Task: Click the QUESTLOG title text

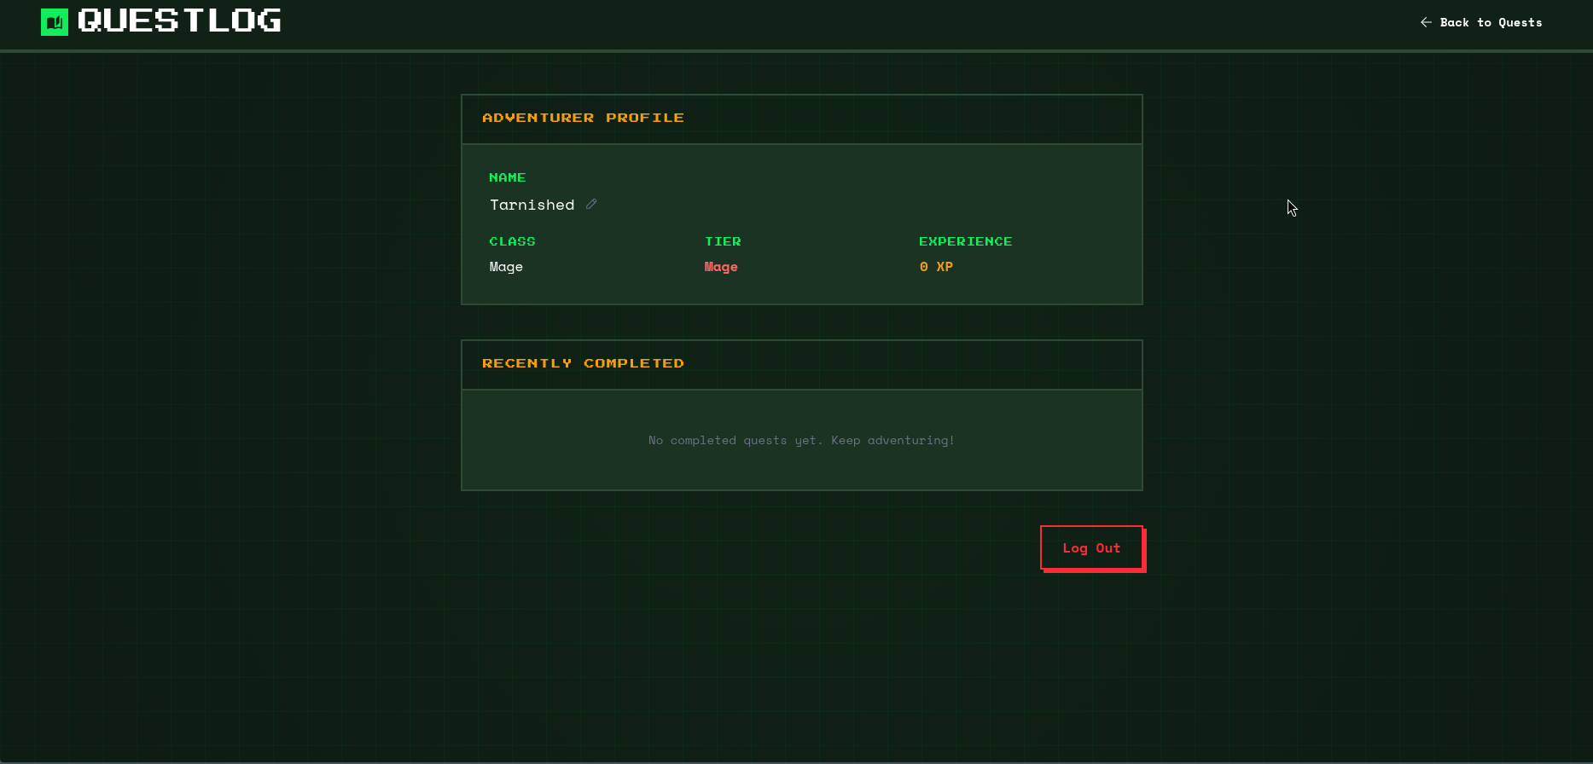Action: click(x=179, y=21)
